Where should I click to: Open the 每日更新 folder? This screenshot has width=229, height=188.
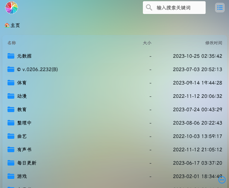click(27, 163)
